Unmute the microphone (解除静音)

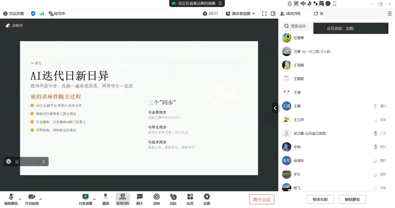click(x=11, y=199)
